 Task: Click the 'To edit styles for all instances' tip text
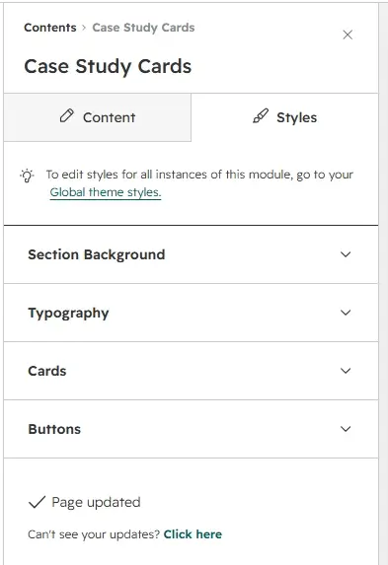(199, 175)
